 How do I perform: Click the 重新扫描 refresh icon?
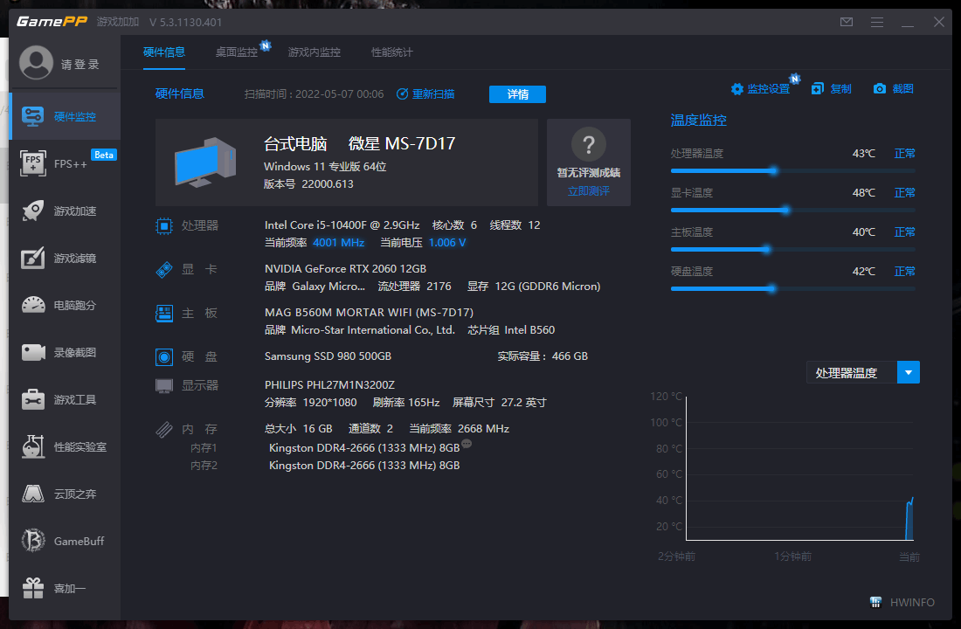click(402, 93)
